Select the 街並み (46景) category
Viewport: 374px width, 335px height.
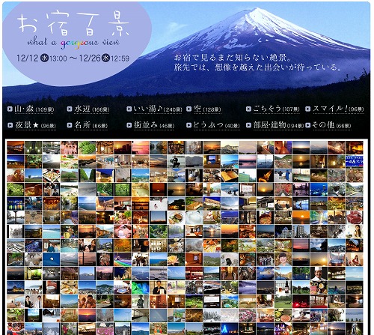click(154, 125)
